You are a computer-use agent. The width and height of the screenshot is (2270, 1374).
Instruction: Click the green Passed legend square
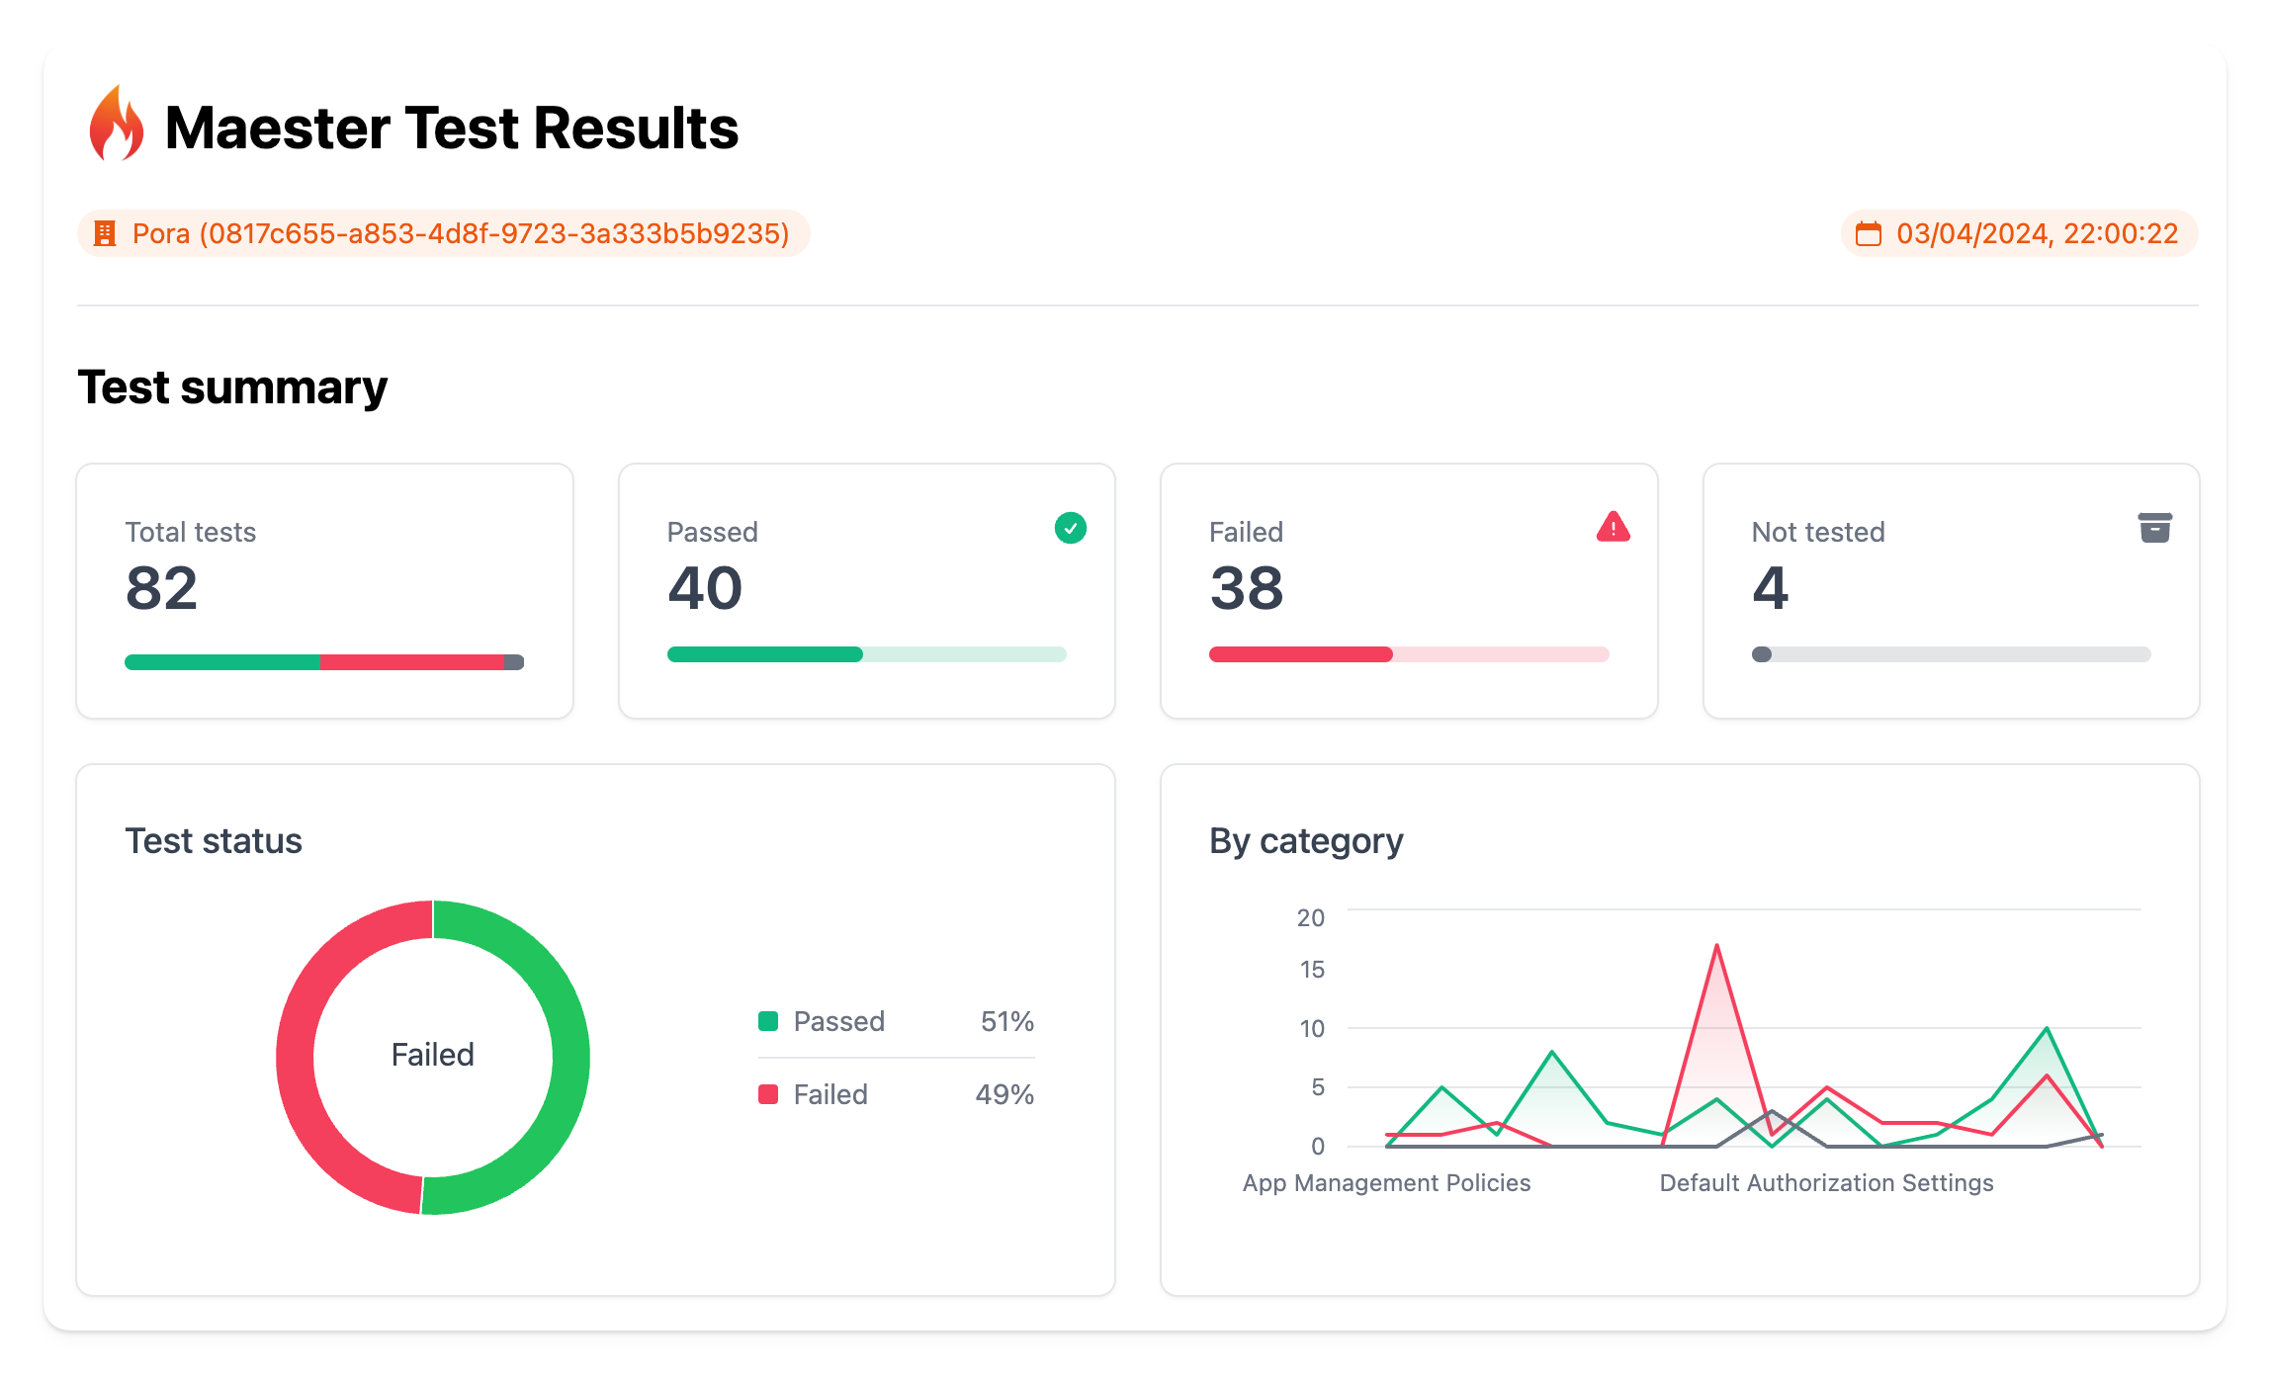click(x=768, y=1021)
